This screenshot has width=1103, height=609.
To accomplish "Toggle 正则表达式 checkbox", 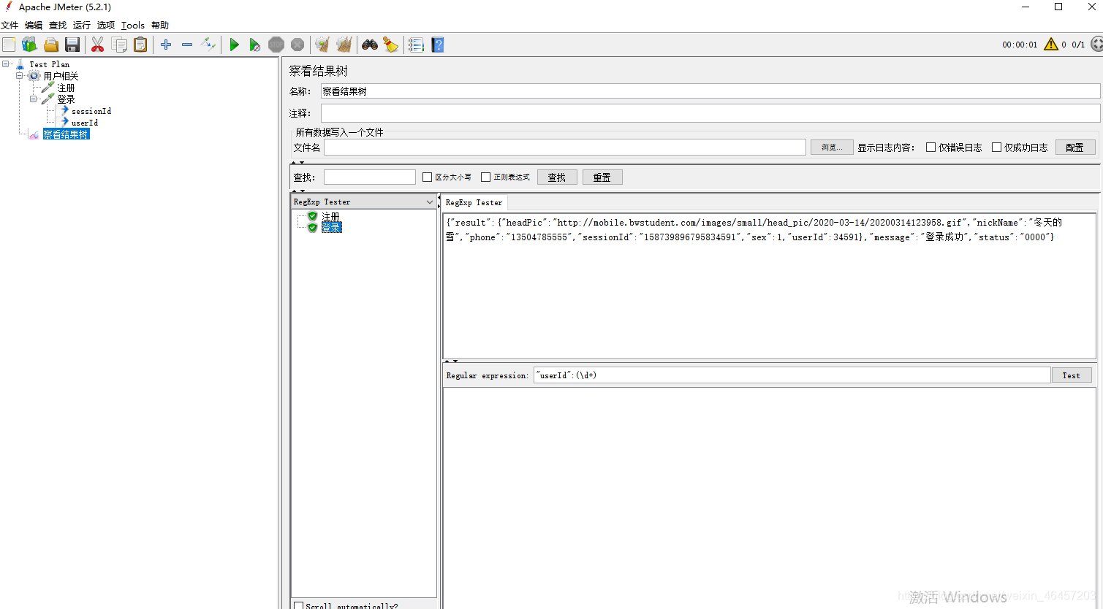I will [x=485, y=177].
